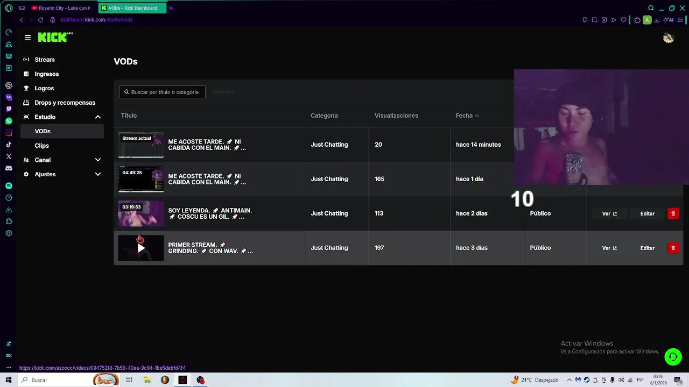Viewport: 689px width, 387px height.
Task: Click the Título column header
Action: coord(129,116)
